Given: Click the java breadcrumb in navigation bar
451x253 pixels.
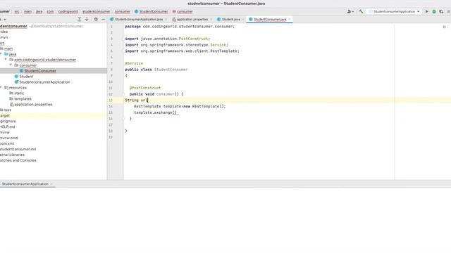Looking at the screenshot, I should 39,11.
